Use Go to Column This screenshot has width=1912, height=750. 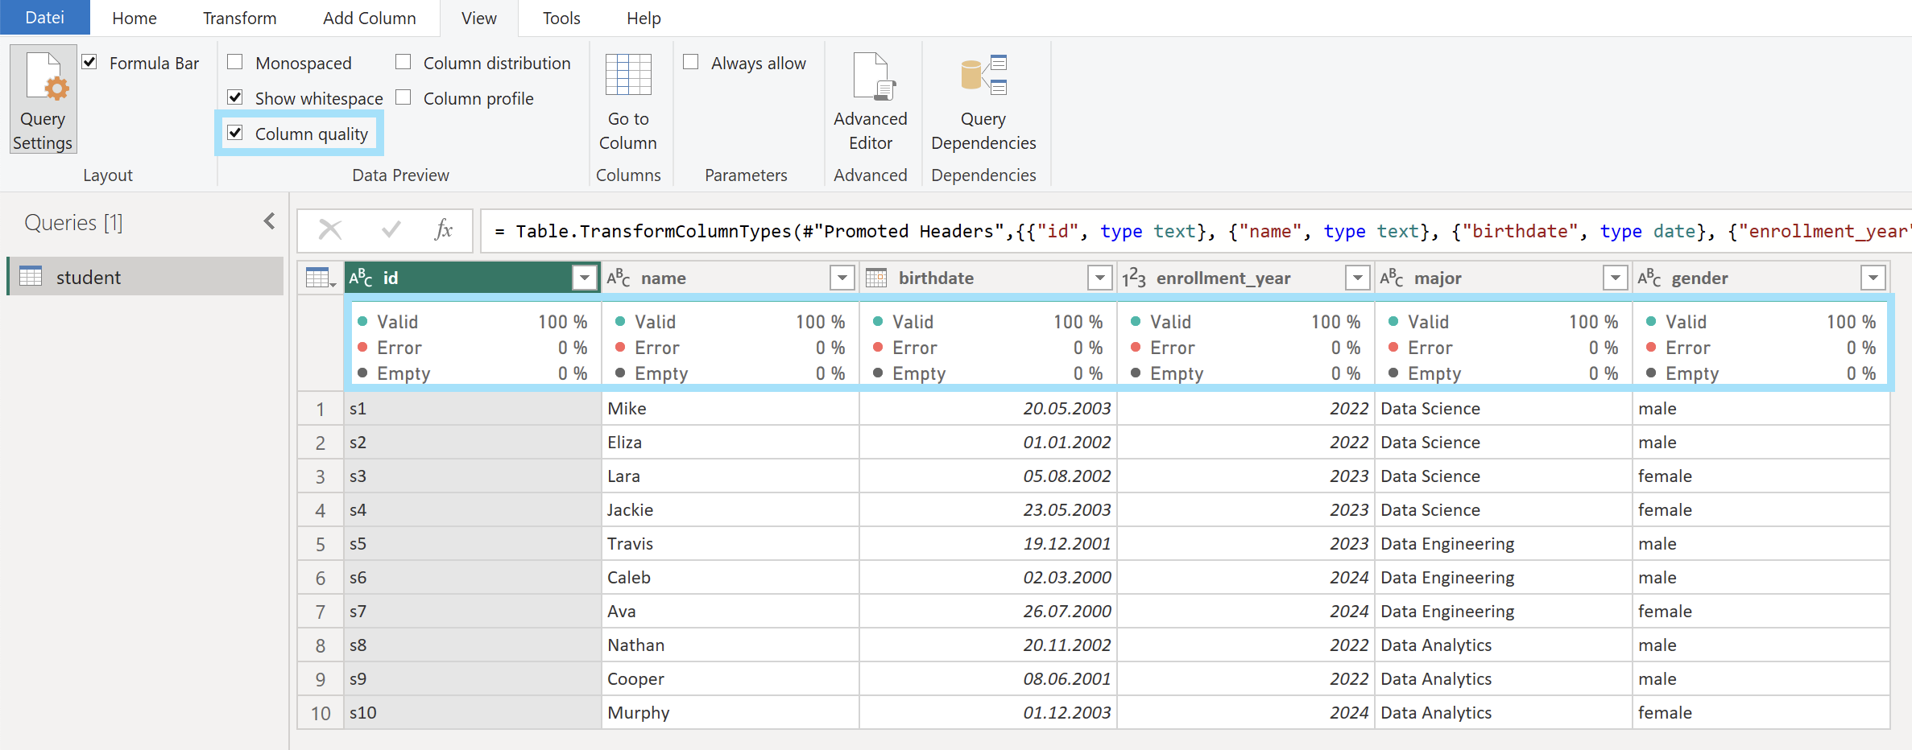(629, 99)
